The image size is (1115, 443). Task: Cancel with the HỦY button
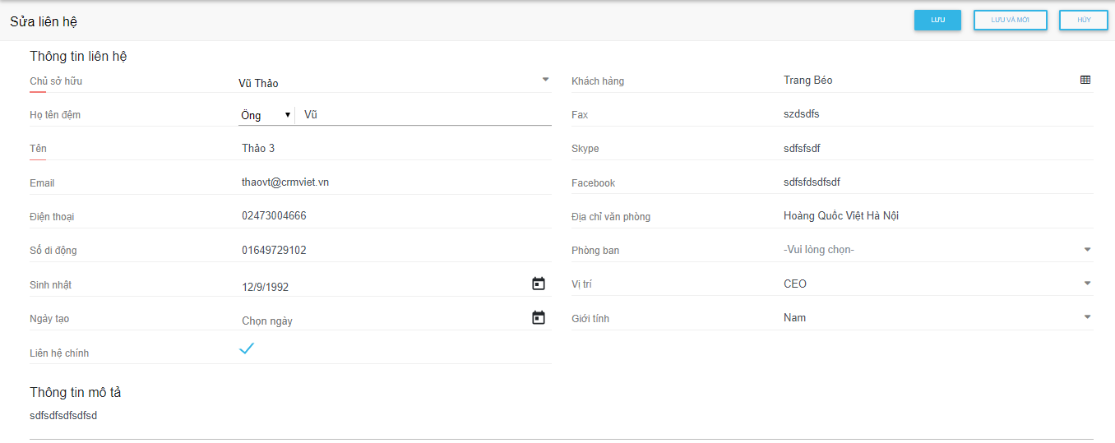point(1083,21)
